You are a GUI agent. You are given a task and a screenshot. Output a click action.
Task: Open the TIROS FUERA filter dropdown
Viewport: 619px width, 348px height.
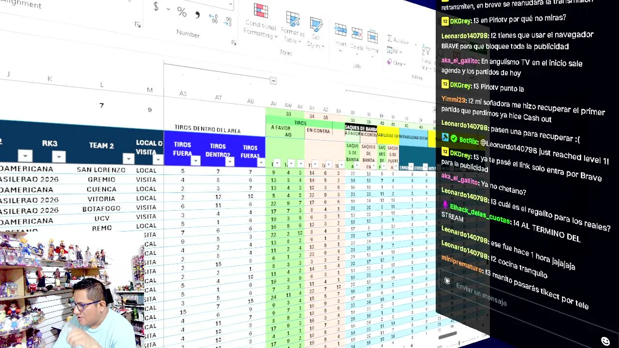click(195, 160)
